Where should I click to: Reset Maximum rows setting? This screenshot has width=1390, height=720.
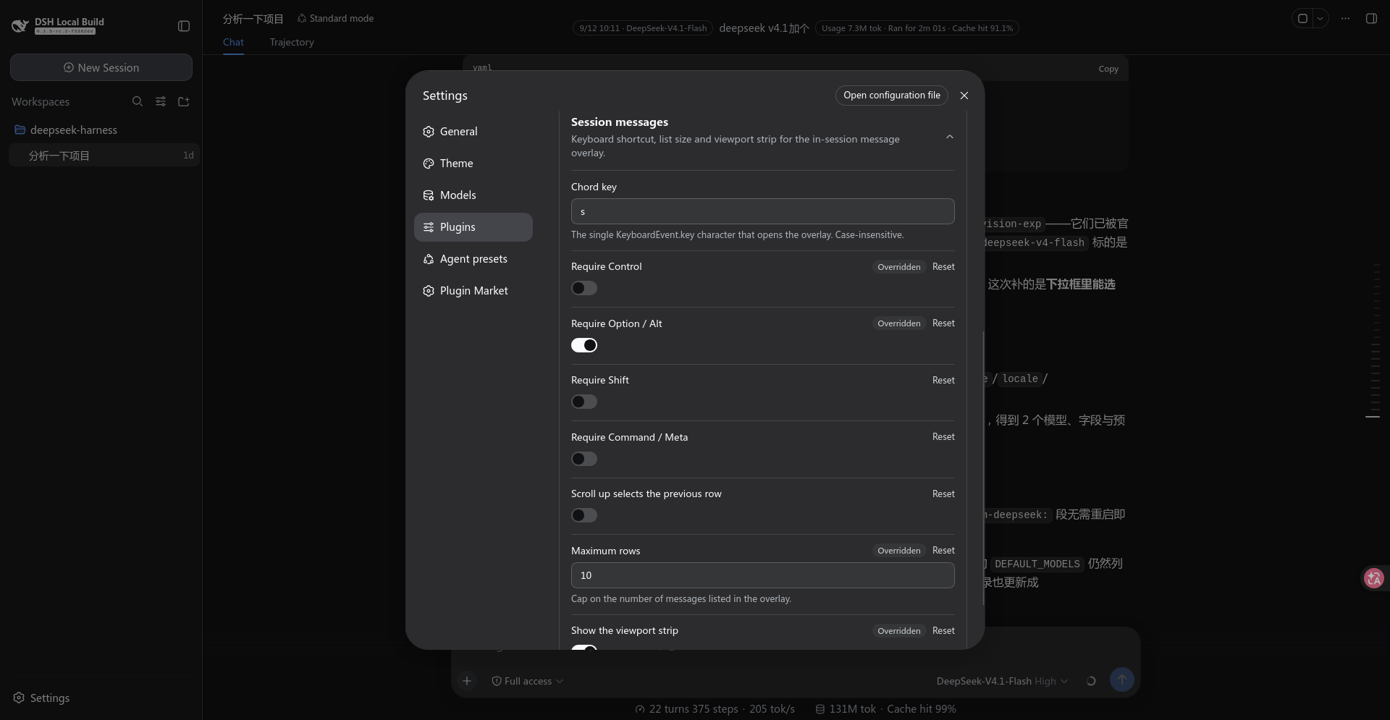point(943,551)
